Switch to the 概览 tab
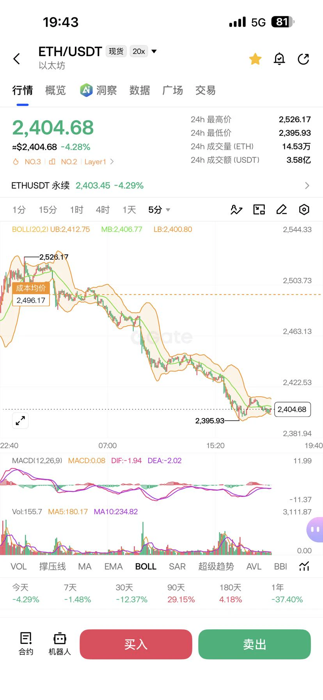This screenshot has height=700, width=323. point(55,90)
